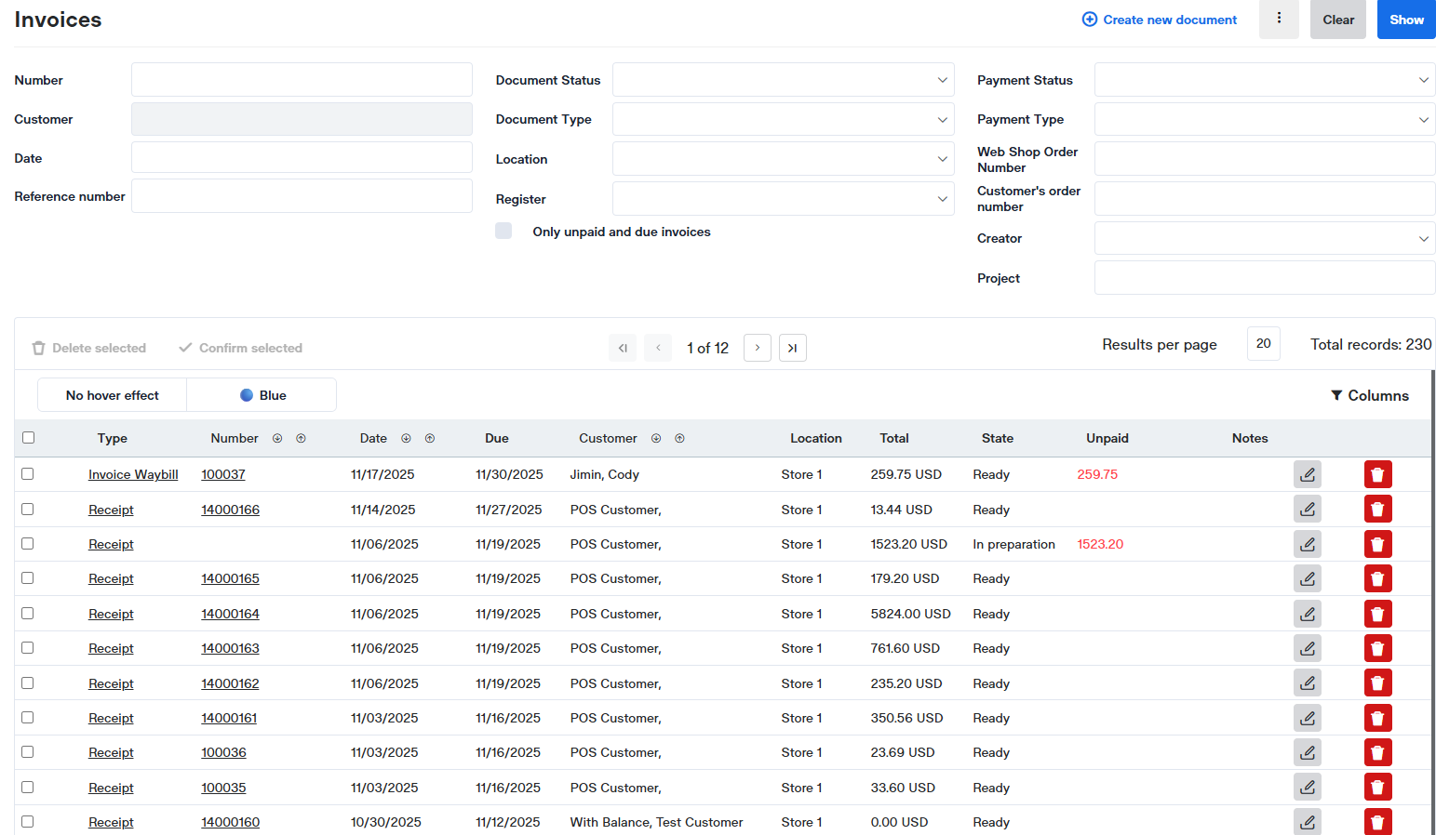Tick the select-all checkbox in table header
This screenshot has height=835, width=1436.
(x=28, y=438)
